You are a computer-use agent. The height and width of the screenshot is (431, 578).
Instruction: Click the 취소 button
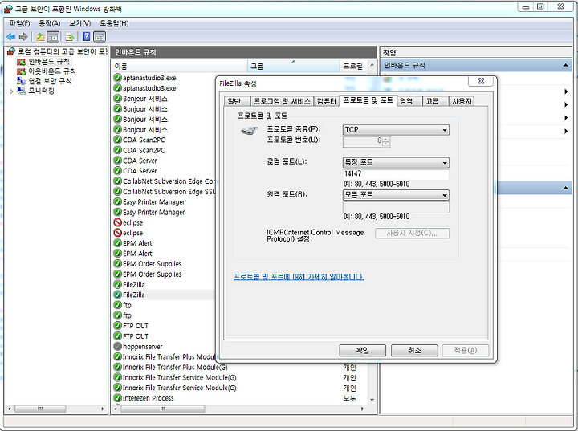point(414,350)
